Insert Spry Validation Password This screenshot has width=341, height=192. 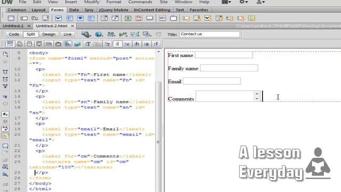(x=230, y=18)
